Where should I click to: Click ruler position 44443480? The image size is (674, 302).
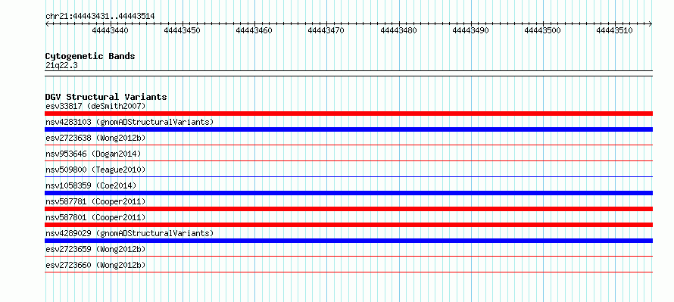[x=398, y=30]
